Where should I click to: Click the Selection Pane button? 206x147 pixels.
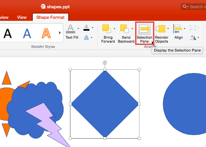tap(144, 33)
